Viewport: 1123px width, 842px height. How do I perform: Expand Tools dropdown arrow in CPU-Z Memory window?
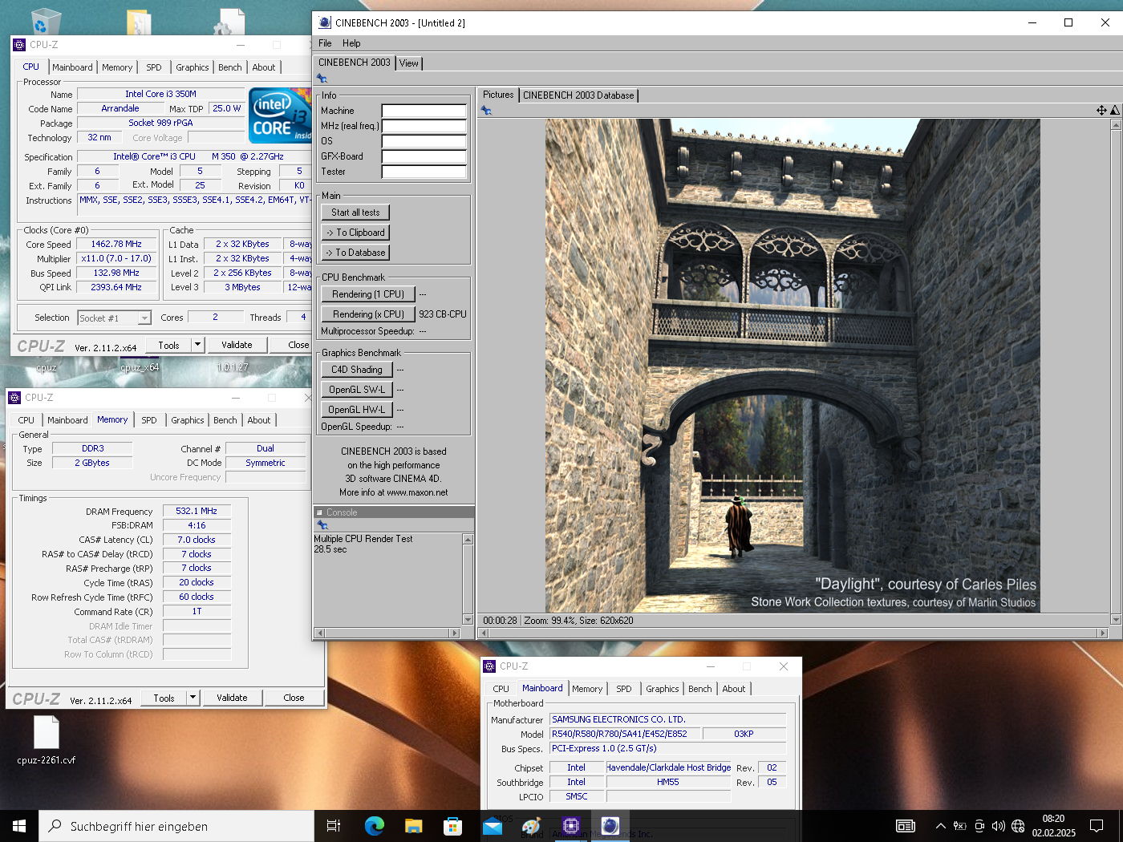[193, 698]
